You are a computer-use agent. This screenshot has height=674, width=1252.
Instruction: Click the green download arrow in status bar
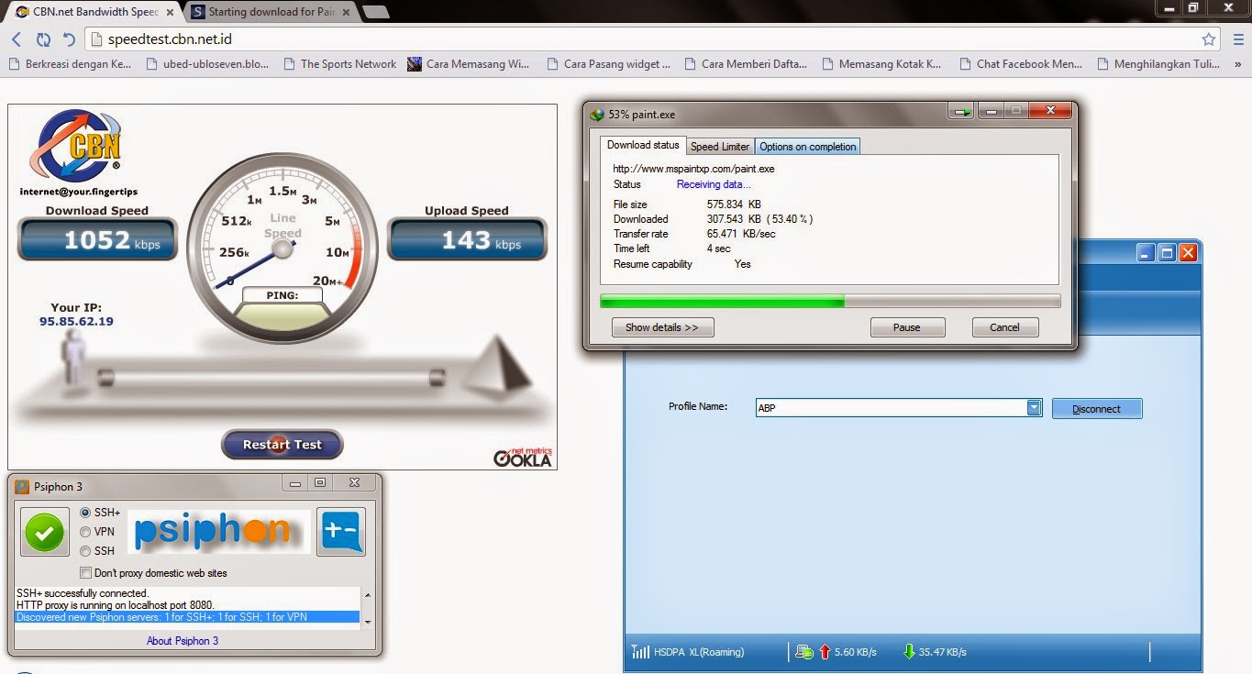(x=909, y=652)
